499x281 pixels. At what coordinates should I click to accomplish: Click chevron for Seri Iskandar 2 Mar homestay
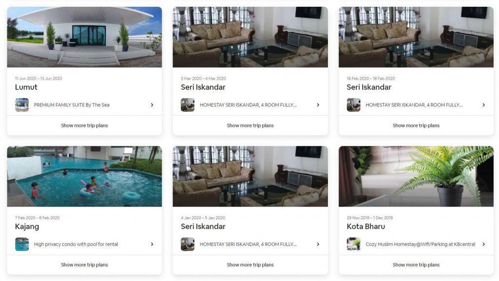[x=318, y=105]
